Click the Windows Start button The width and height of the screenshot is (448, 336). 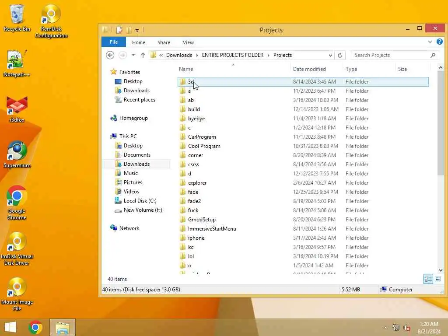pos(10,327)
